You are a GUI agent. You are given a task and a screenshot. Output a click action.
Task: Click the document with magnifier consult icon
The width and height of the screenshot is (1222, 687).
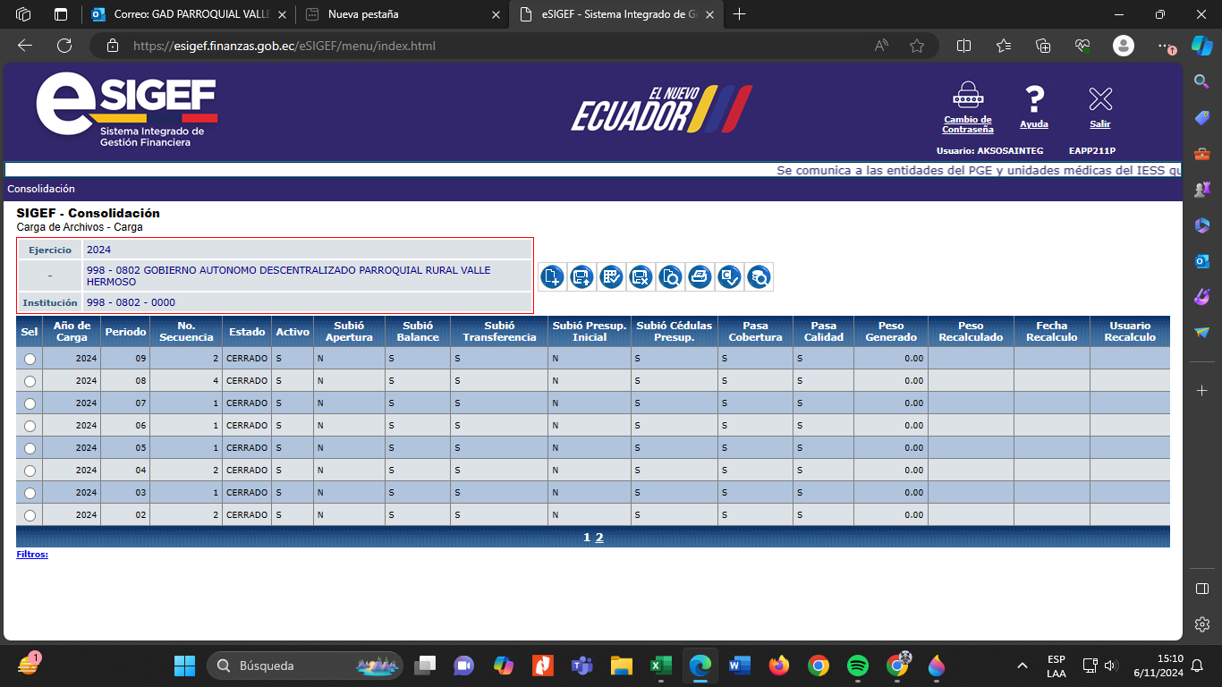click(670, 277)
